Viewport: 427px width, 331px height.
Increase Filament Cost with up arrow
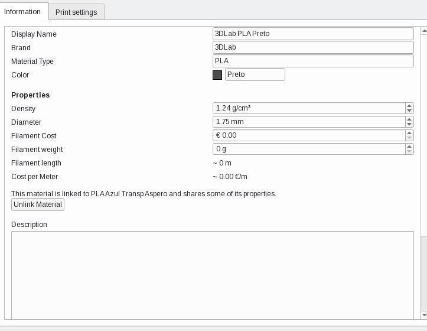(409, 133)
